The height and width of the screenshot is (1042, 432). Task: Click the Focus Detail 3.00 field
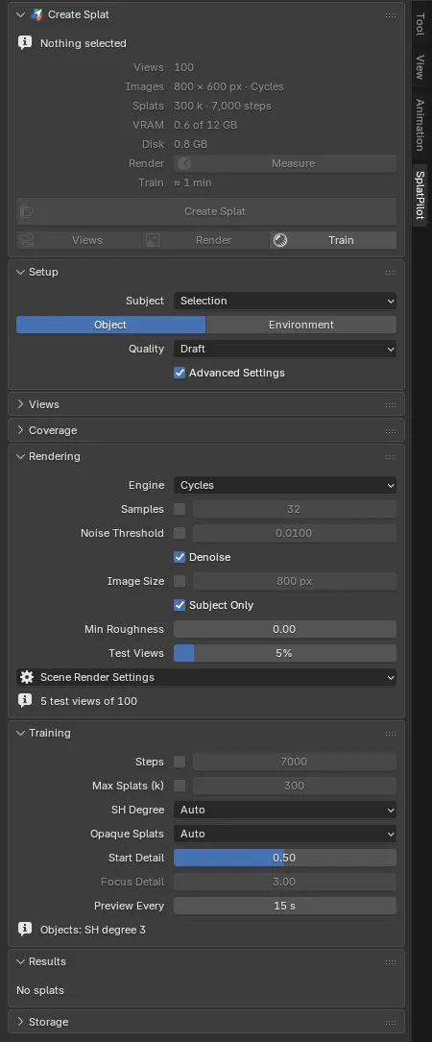click(285, 882)
